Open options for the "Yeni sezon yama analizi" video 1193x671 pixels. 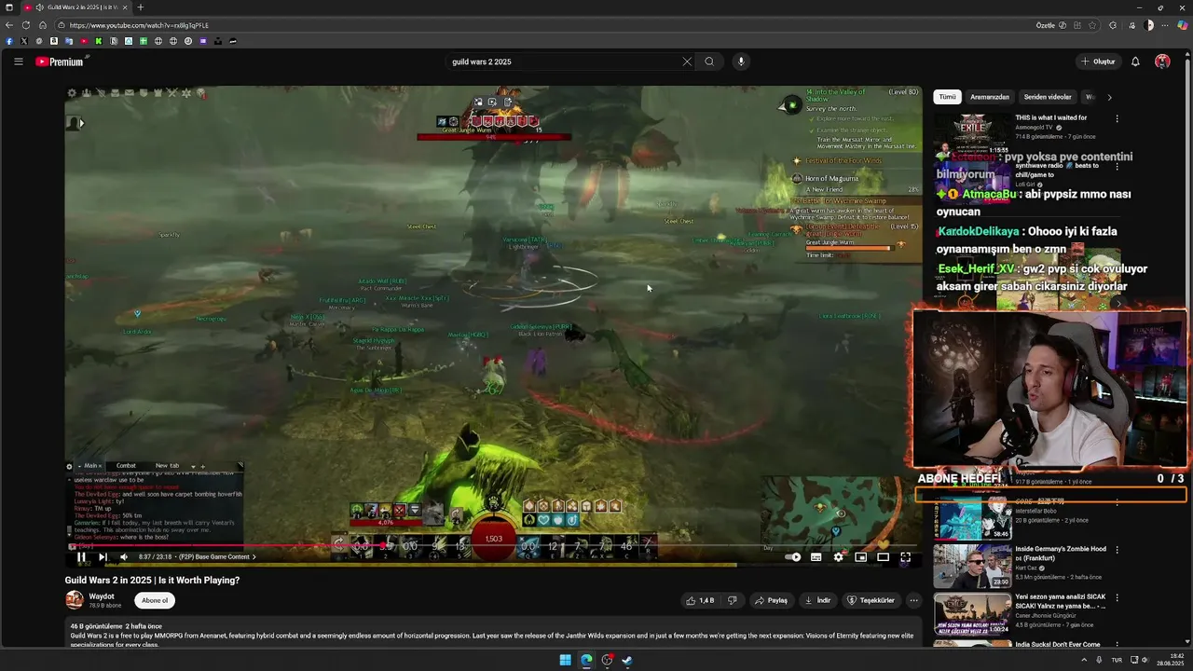(1117, 597)
